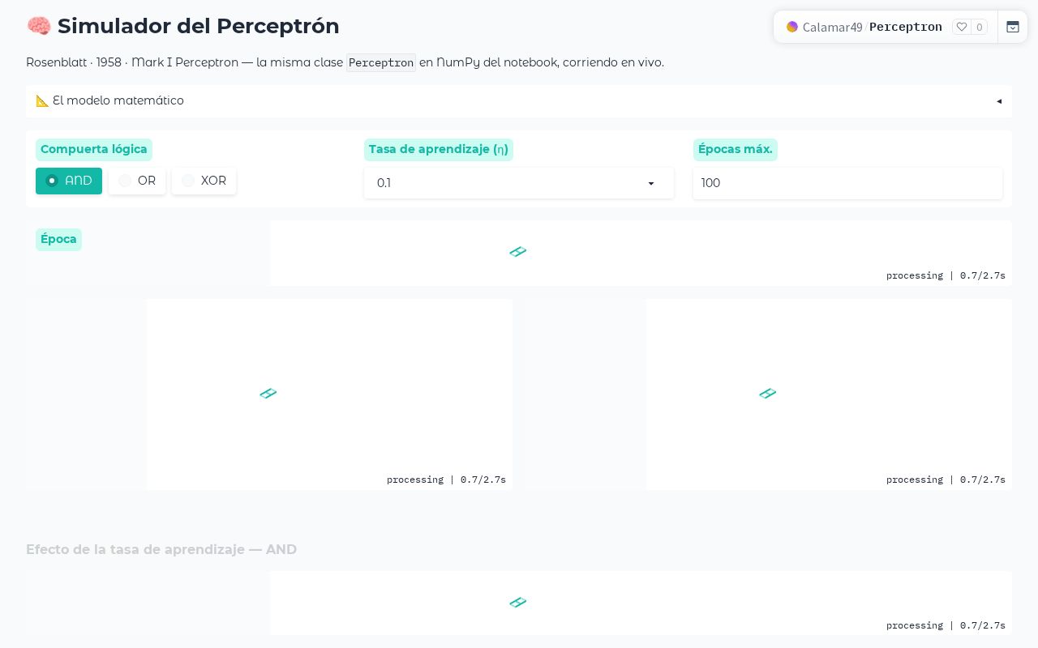1038x648 pixels.
Task: Open the Perceptron space link
Action: point(905,27)
